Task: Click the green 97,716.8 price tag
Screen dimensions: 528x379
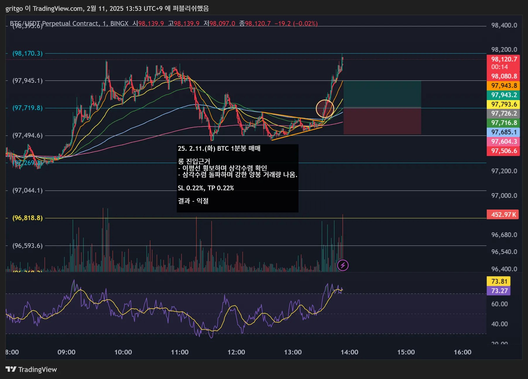Action: 503,123
